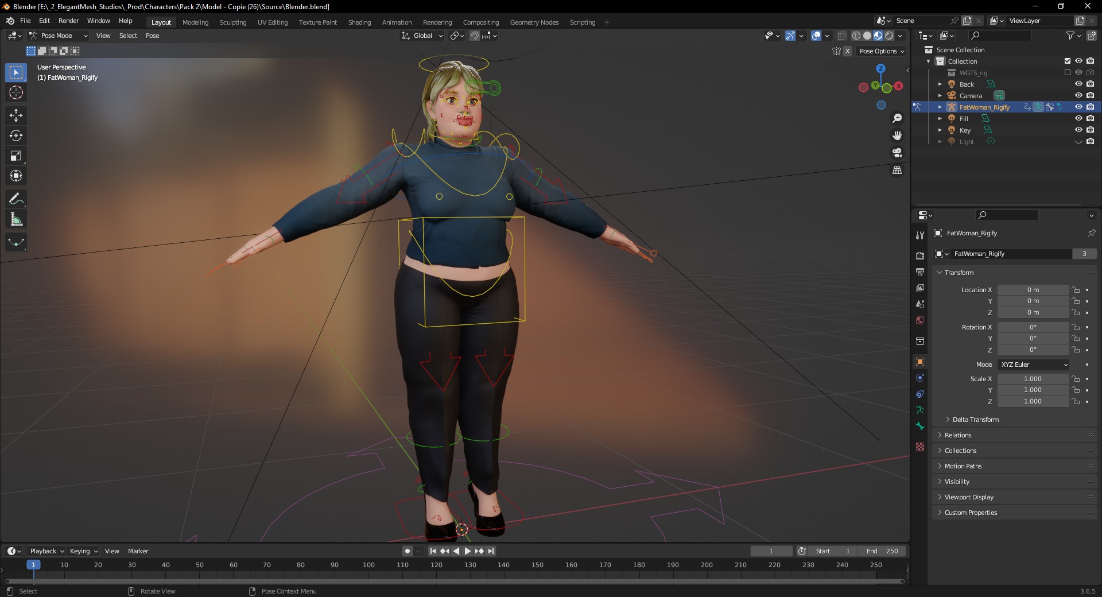Toggle Collection exclude checkbox
Image resolution: width=1102 pixels, height=597 pixels.
pyautogui.click(x=1068, y=61)
